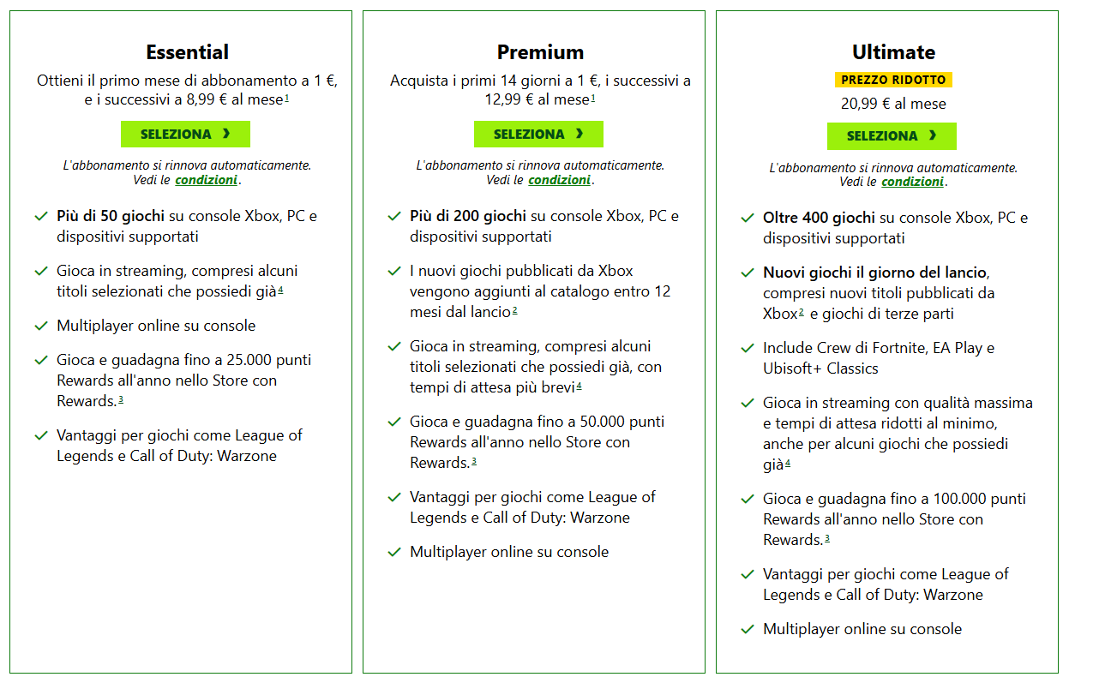Click the checkmark next to Crew di Fortnite
Screen dimensions: 1093x683
pos(748,349)
